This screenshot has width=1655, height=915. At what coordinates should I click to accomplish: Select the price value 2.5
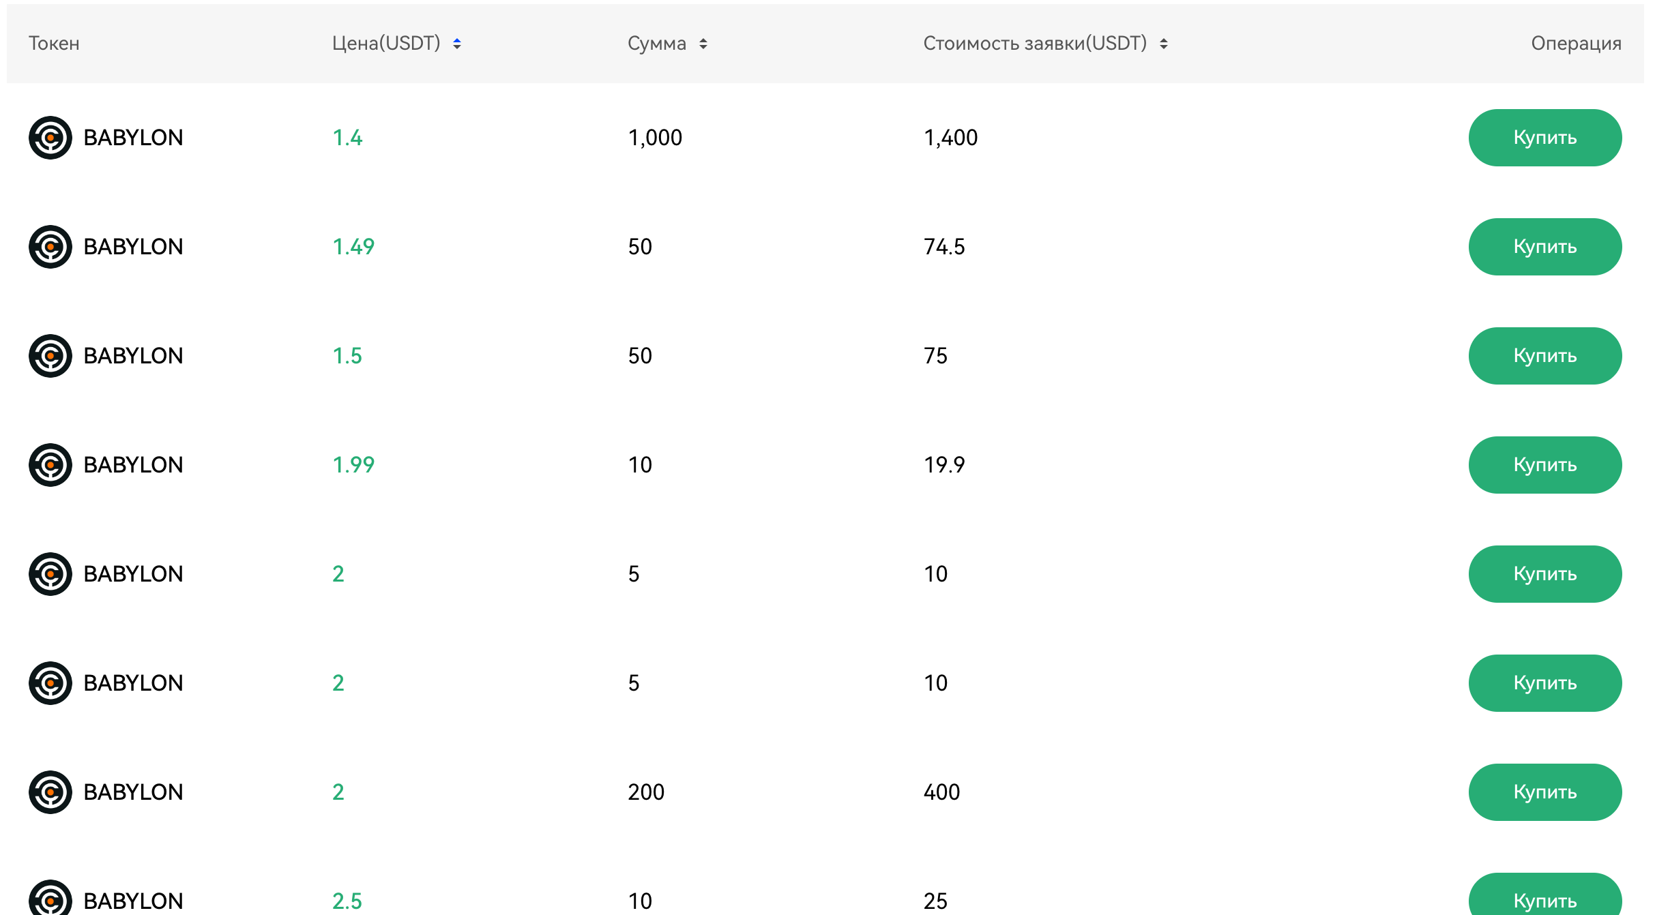coord(347,901)
